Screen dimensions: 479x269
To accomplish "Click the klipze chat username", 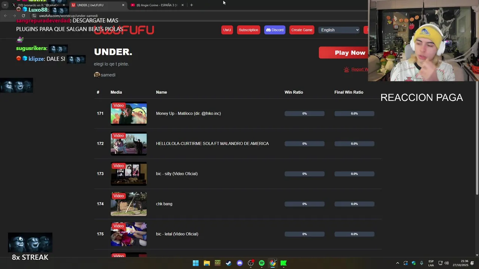I will point(36,59).
